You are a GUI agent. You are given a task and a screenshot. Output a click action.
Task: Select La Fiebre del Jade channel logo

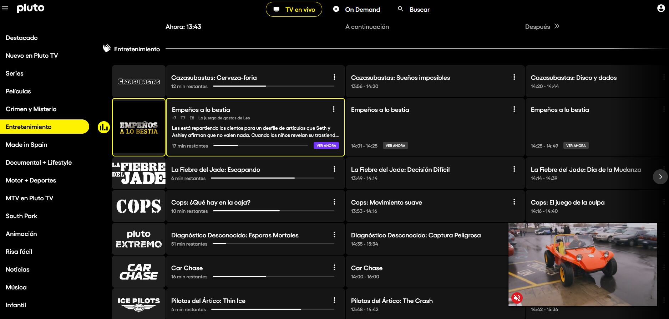pos(139,173)
